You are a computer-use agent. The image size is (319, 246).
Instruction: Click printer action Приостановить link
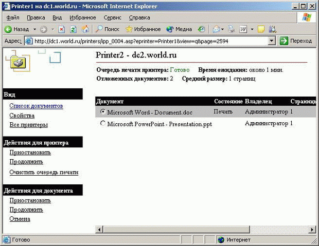[30, 153]
